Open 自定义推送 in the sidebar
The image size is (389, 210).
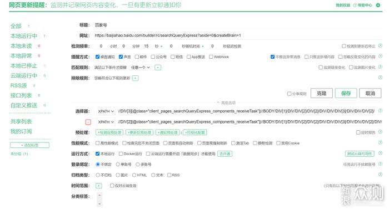pos(24,105)
